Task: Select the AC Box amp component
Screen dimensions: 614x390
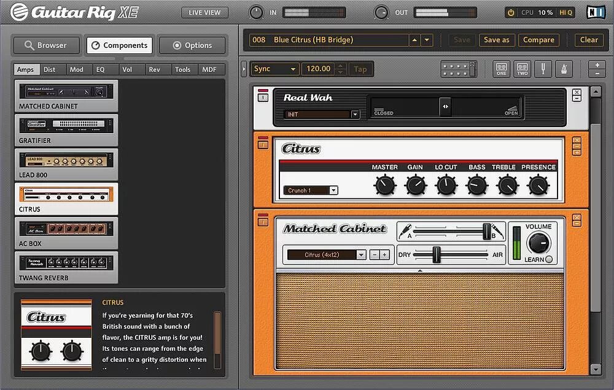Action: point(66,233)
